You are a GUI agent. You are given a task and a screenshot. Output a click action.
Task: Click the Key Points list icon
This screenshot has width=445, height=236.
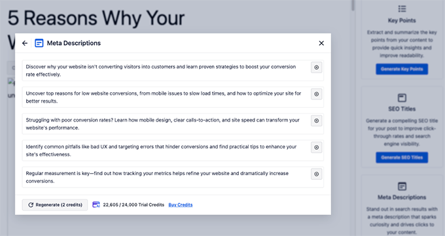402,8
